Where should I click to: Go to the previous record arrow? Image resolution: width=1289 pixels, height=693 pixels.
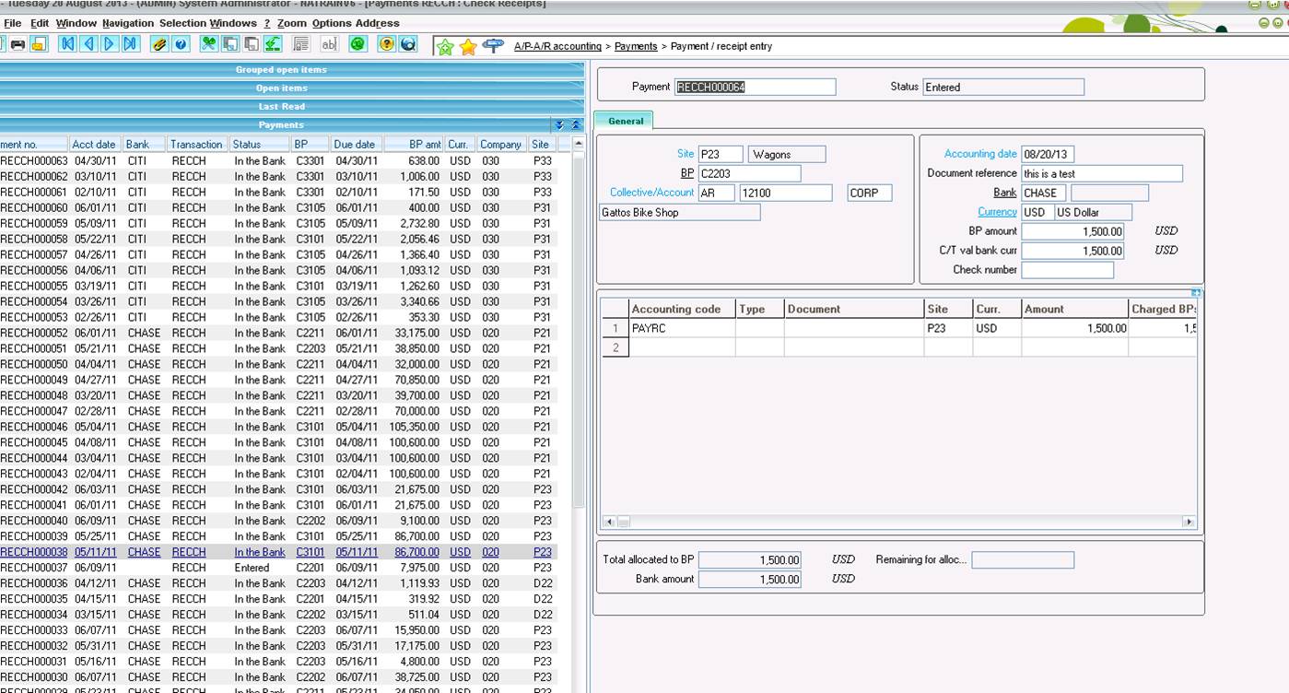click(x=88, y=44)
